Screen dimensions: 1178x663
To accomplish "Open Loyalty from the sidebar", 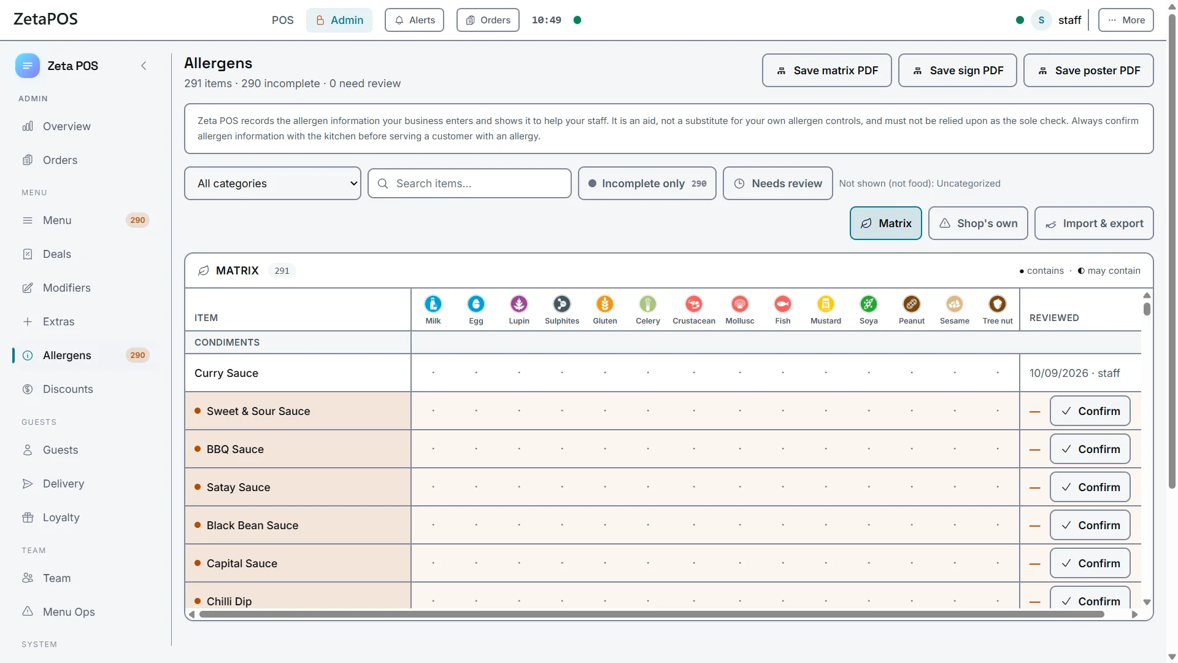I will [86, 518].
